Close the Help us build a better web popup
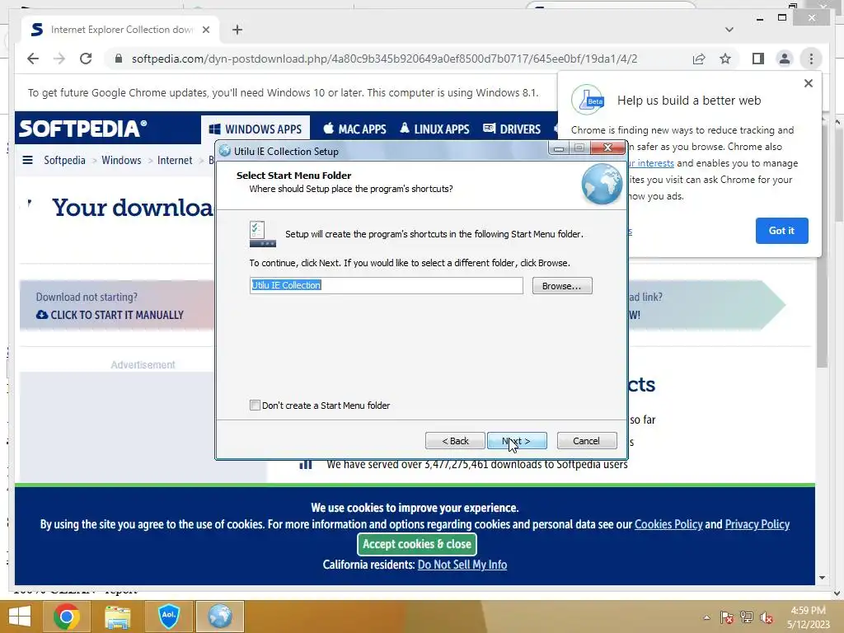844x633 pixels. 808,83
